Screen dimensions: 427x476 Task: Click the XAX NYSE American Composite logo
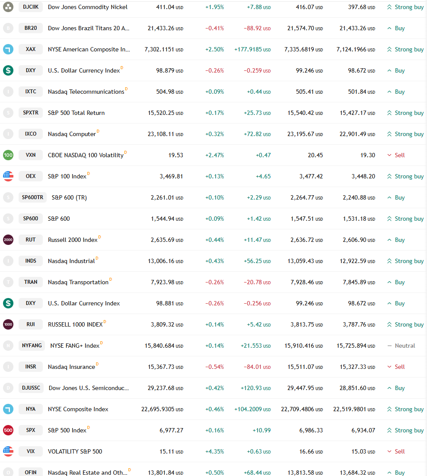point(8,49)
